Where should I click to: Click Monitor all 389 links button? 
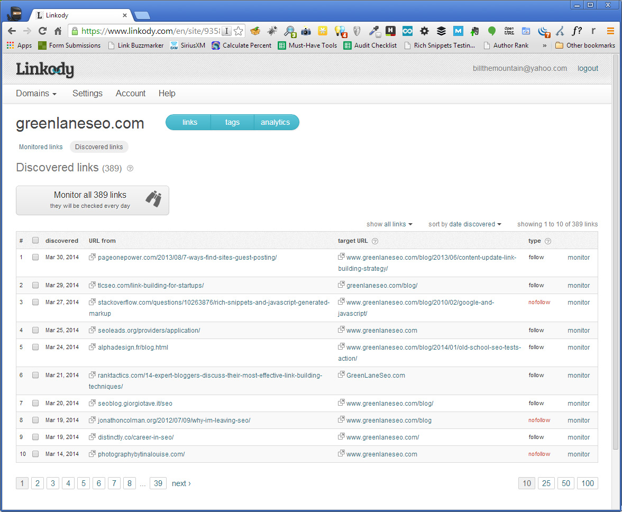point(93,200)
